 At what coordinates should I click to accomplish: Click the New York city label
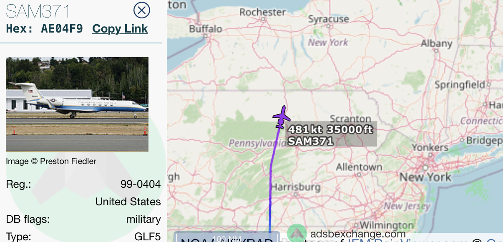(425, 176)
